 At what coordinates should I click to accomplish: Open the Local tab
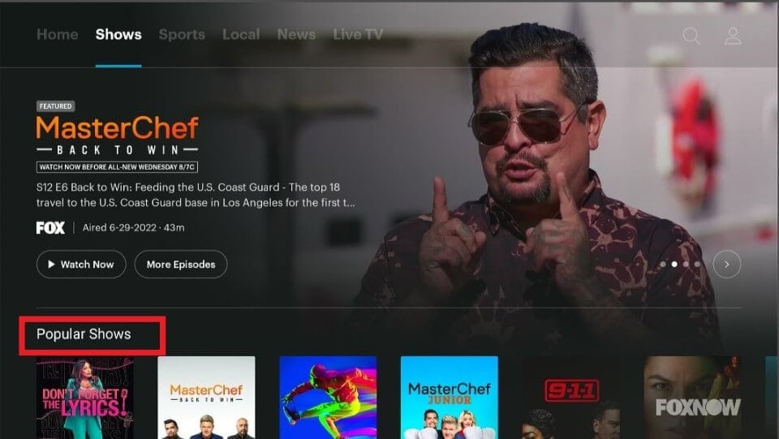(241, 34)
